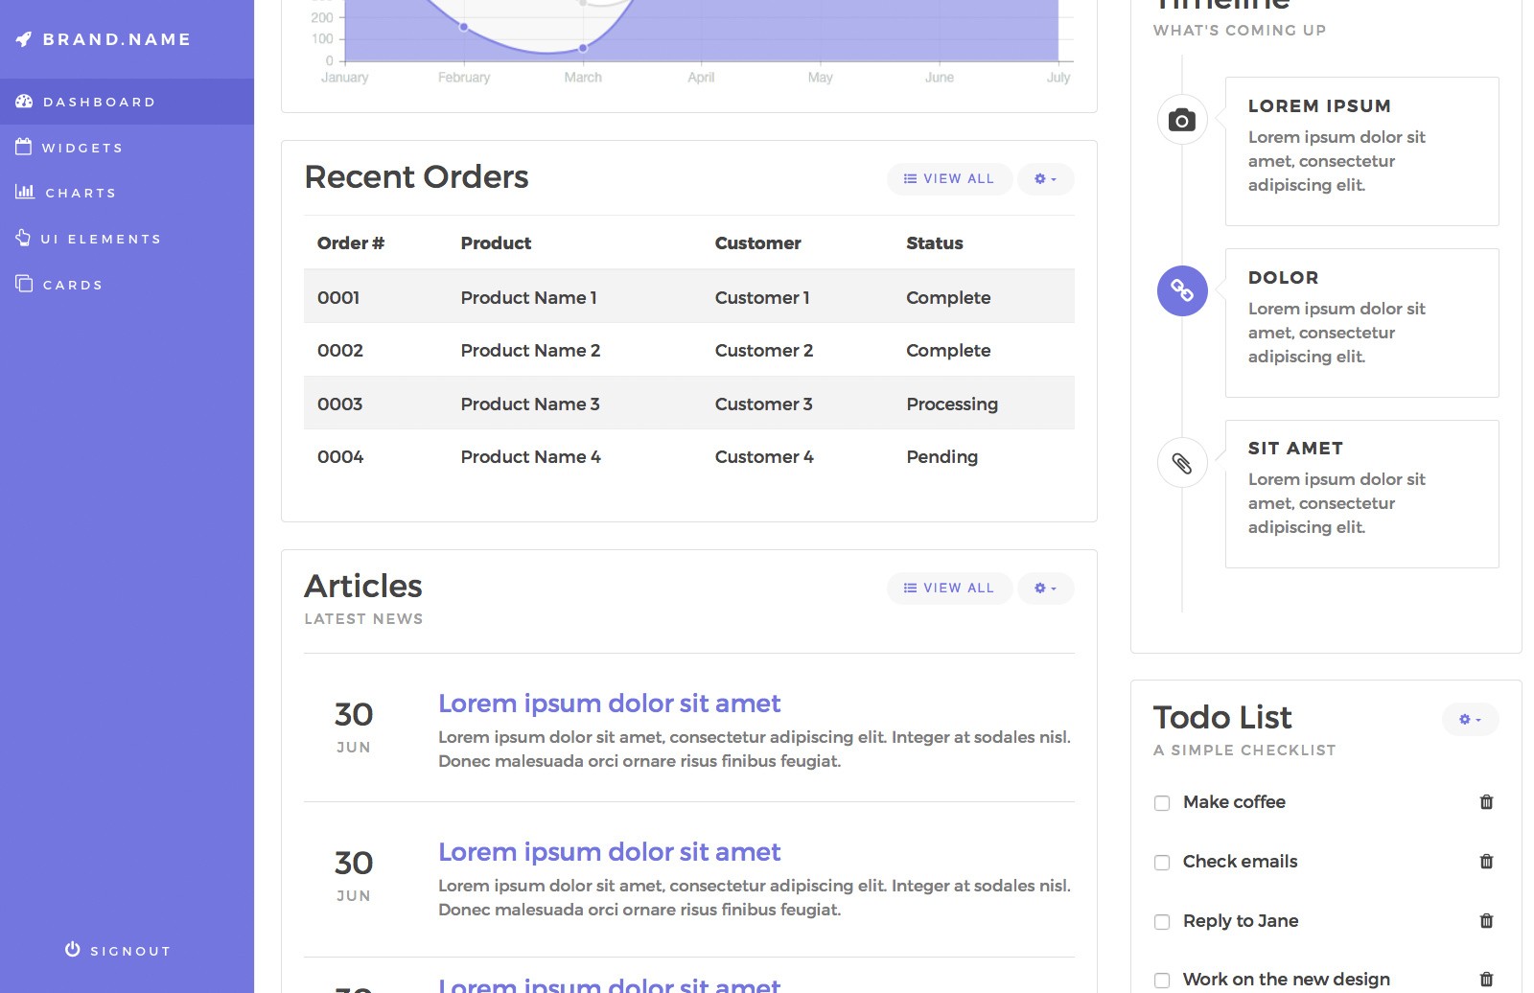The width and height of the screenshot is (1534, 993).
Task: Click the Signout power icon
Action: click(73, 949)
